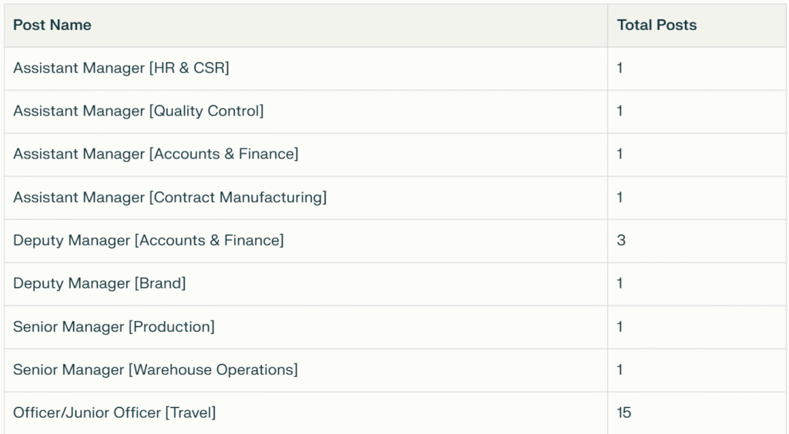Click total posts value for Contract Manufacturing
Viewport: 789px width, 434px height.
[x=620, y=198]
